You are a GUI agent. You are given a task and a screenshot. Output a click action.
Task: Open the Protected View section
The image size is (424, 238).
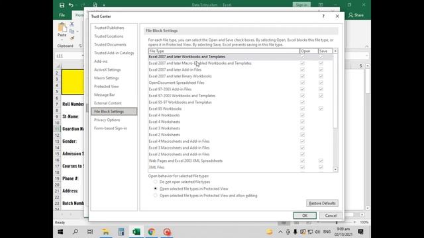coord(106,87)
